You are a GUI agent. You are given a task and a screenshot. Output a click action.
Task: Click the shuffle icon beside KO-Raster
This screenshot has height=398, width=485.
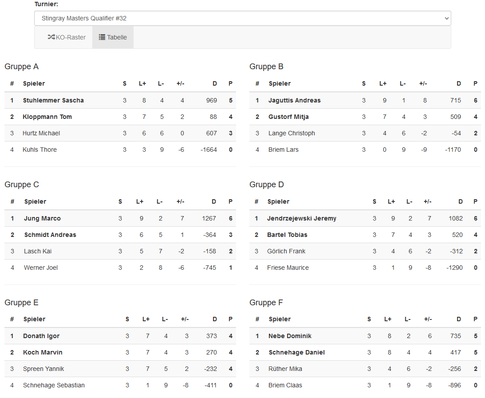pyautogui.click(x=51, y=37)
